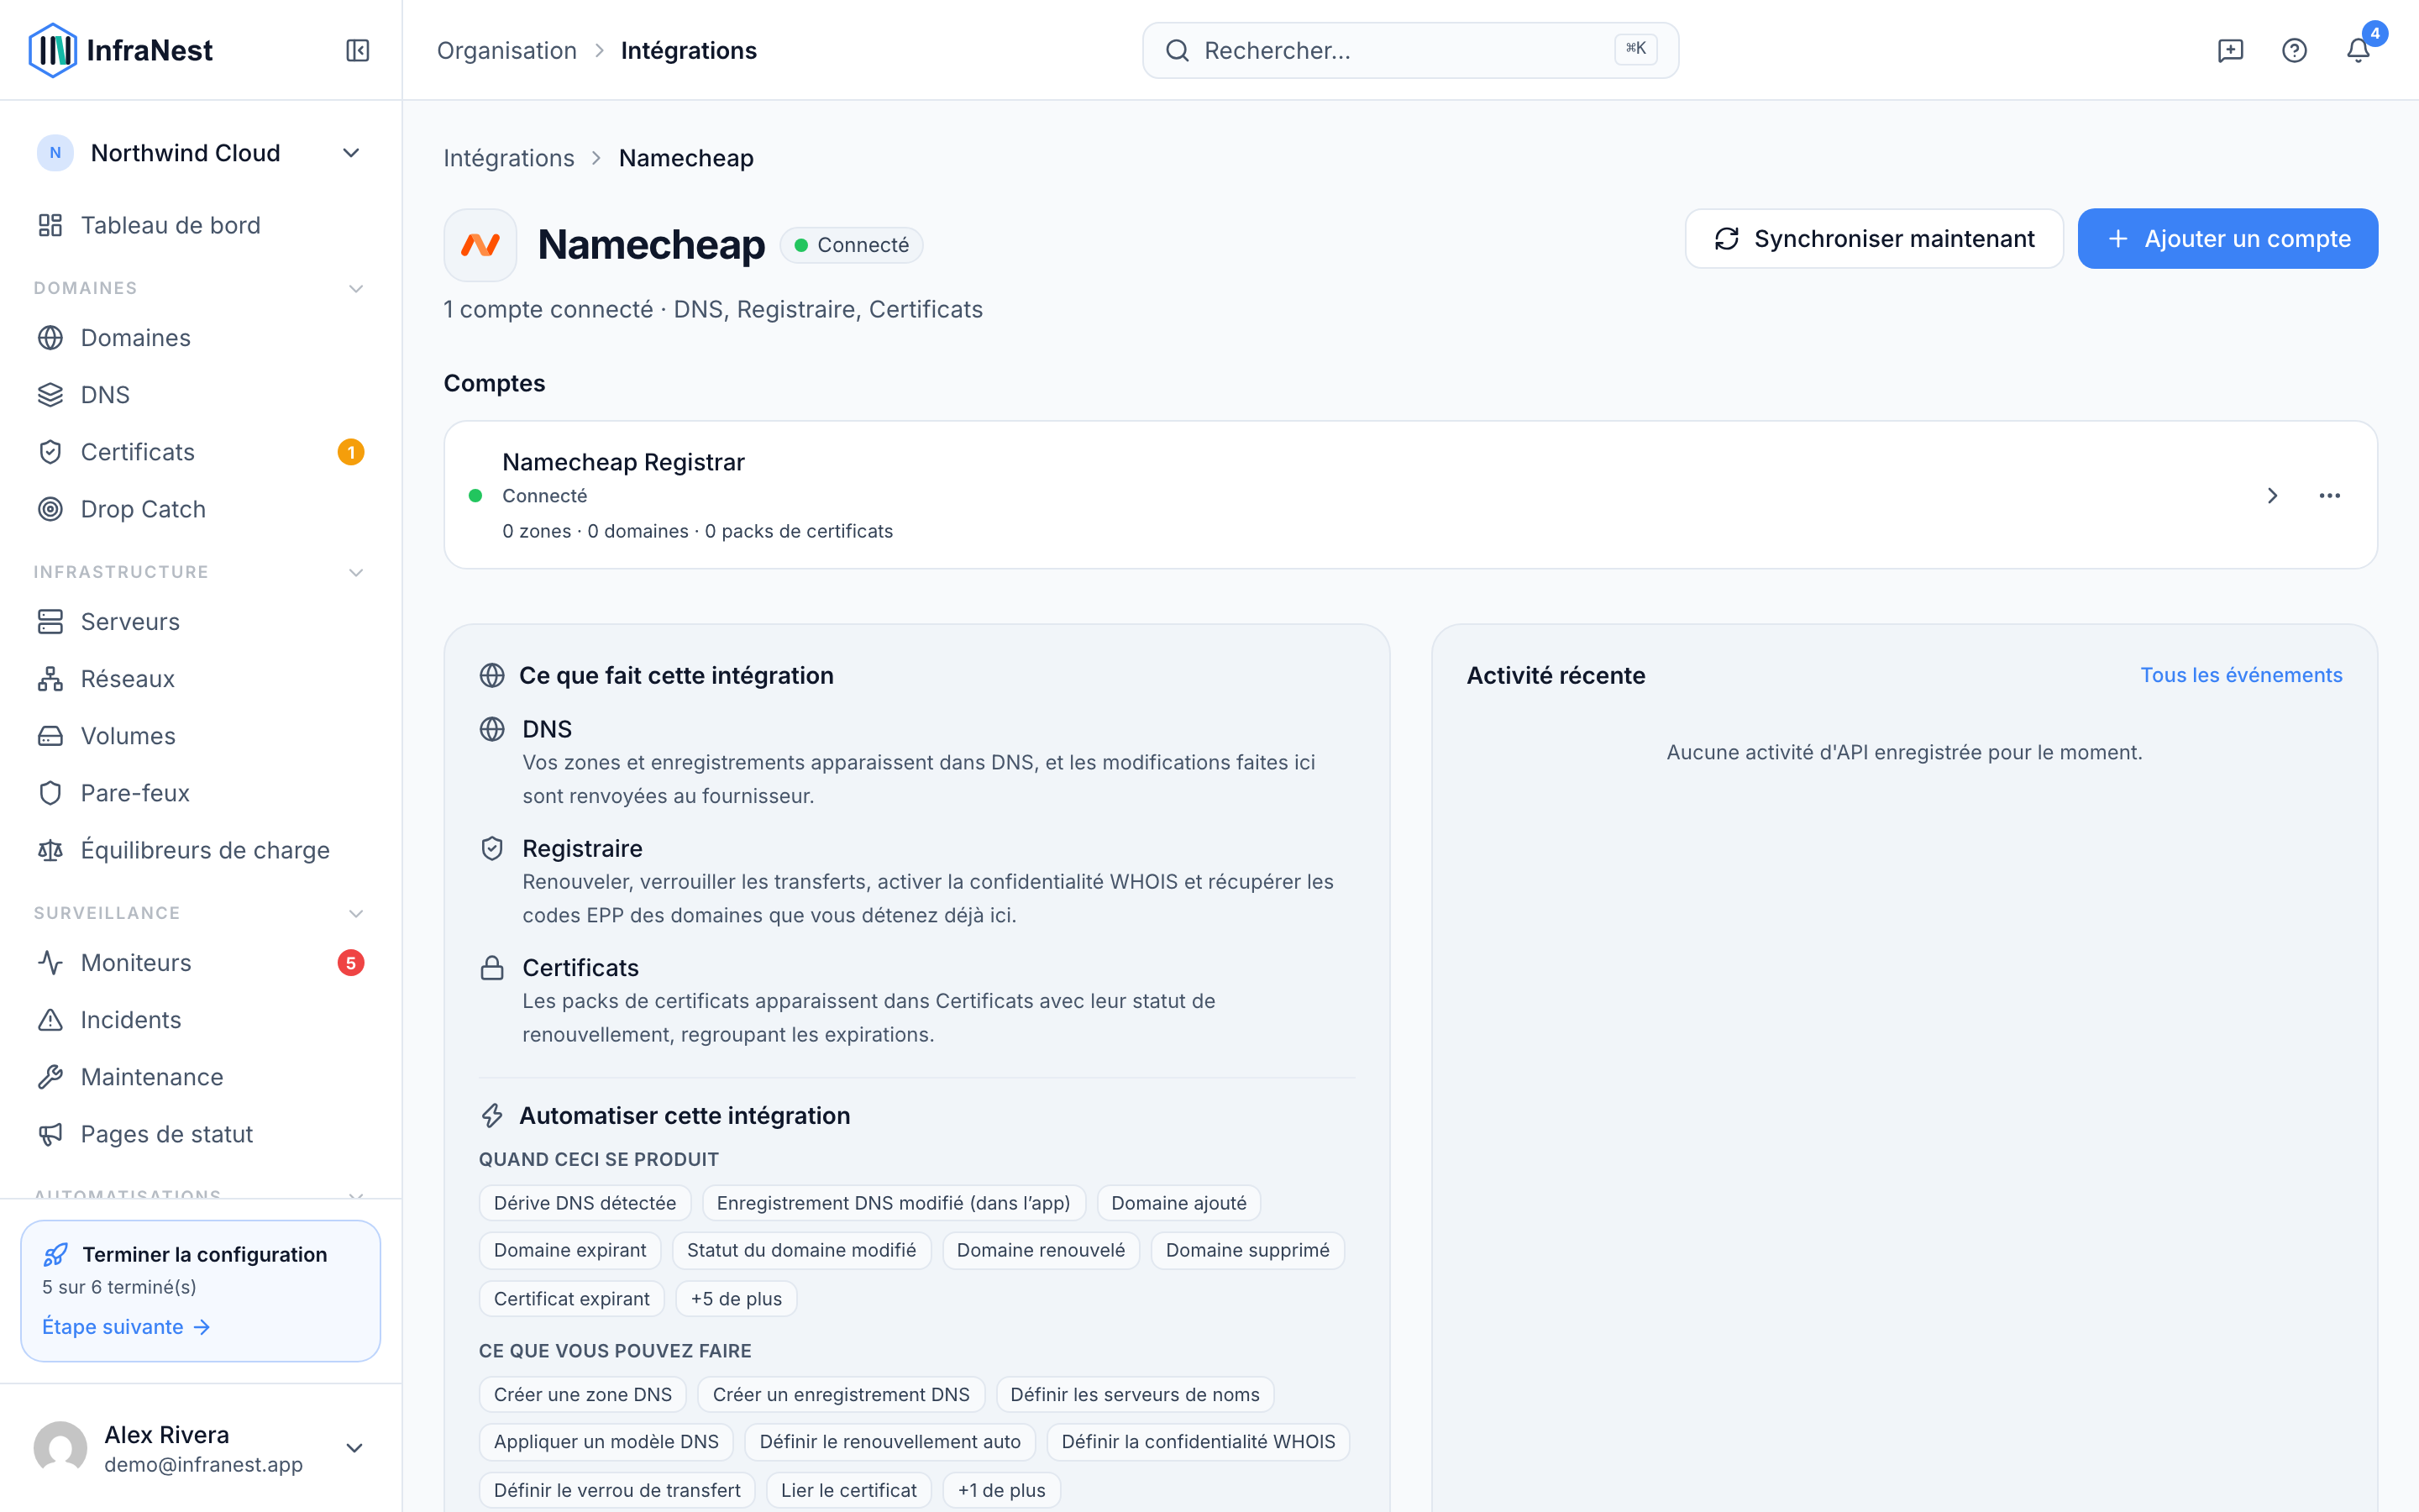Select Domaine ajouté trigger chip
Screen dimensions: 2419x1512
pyautogui.click(x=1178, y=1203)
